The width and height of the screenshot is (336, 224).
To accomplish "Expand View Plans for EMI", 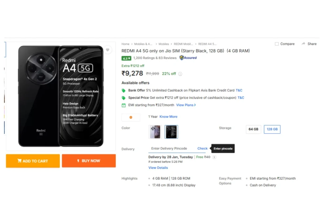I will click(186, 105).
